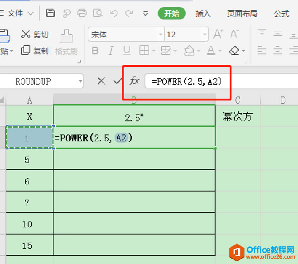
Task: Click cell containing X header
Action: [29, 116]
